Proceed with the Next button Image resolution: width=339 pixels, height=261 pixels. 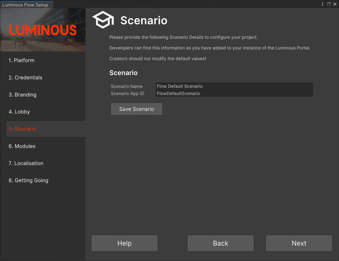pos(299,243)
